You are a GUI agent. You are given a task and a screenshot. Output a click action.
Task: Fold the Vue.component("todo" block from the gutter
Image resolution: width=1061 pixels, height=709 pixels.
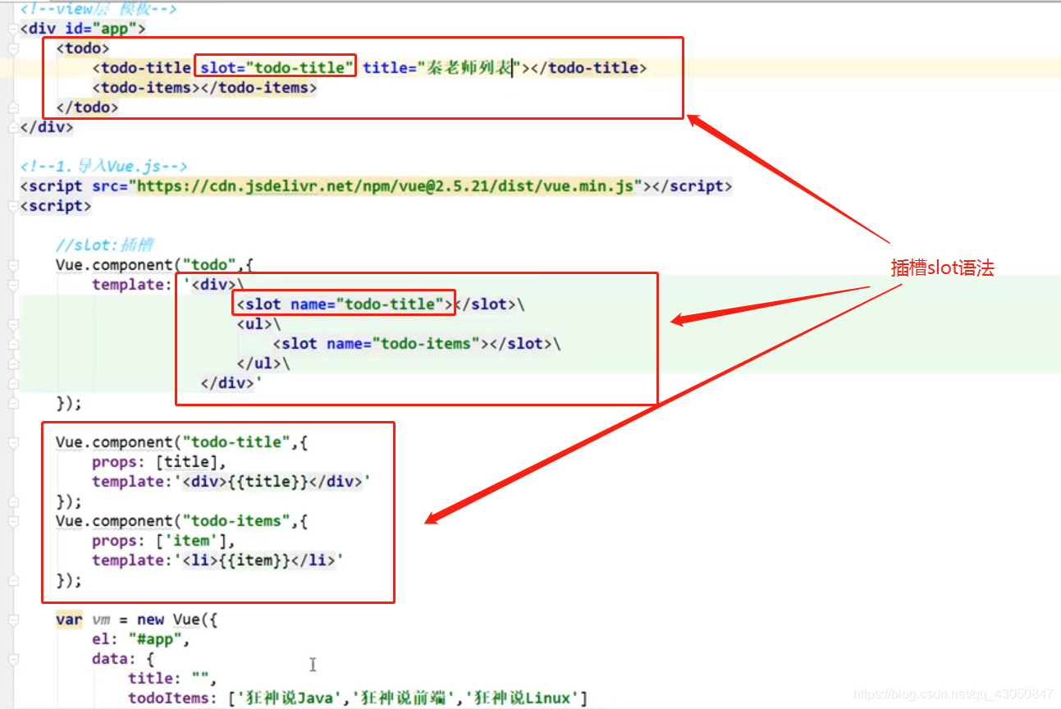click(x=12, y=265)
